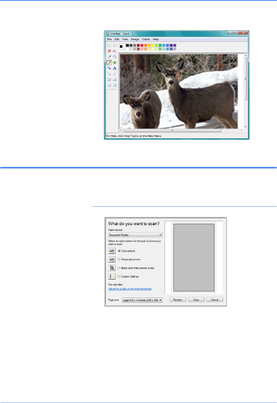The height and width of the screenshot is (403, 277).
Task: Activate the Magnifier tool in Paint
Action: [x=115, y=57]
